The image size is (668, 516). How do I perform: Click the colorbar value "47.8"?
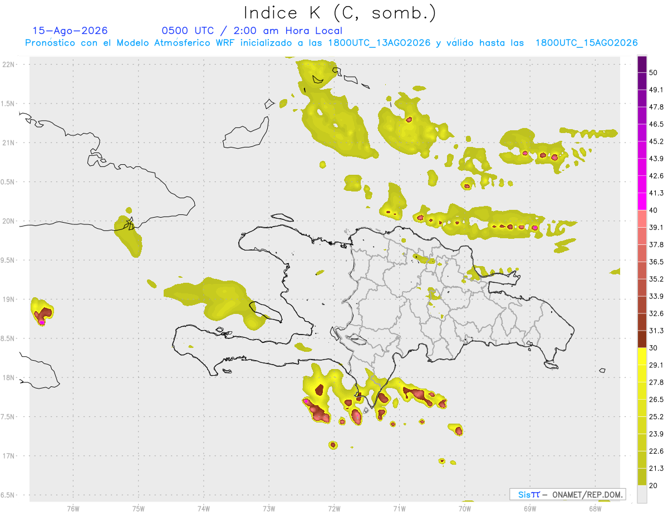[656, 107]
